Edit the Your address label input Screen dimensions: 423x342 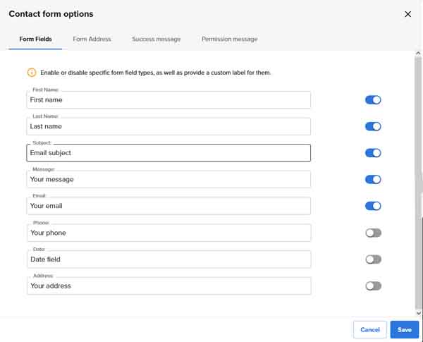click(x=169, y=286)
